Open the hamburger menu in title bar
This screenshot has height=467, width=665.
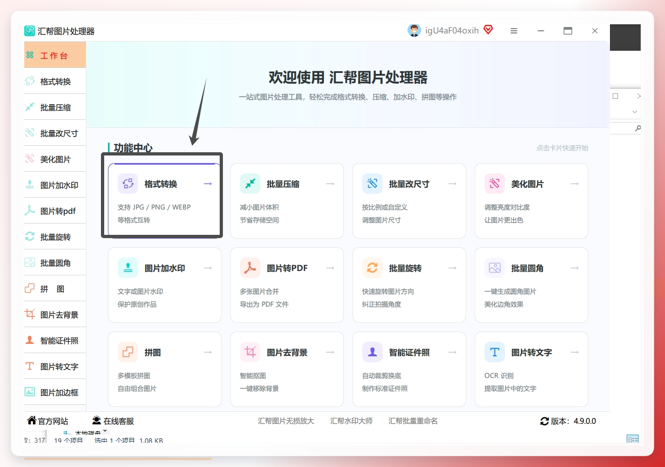(514, 31)
